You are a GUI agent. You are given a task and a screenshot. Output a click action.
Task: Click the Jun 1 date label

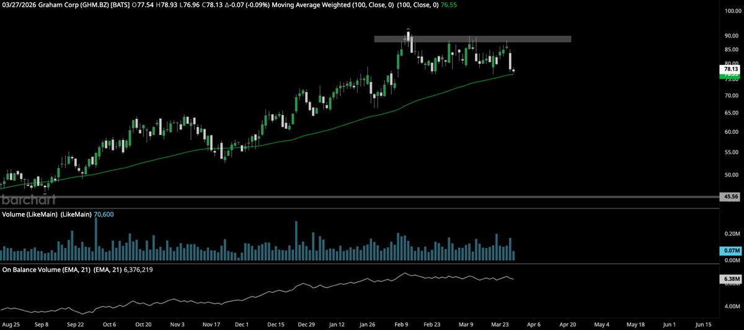click(x=670, y=324)
